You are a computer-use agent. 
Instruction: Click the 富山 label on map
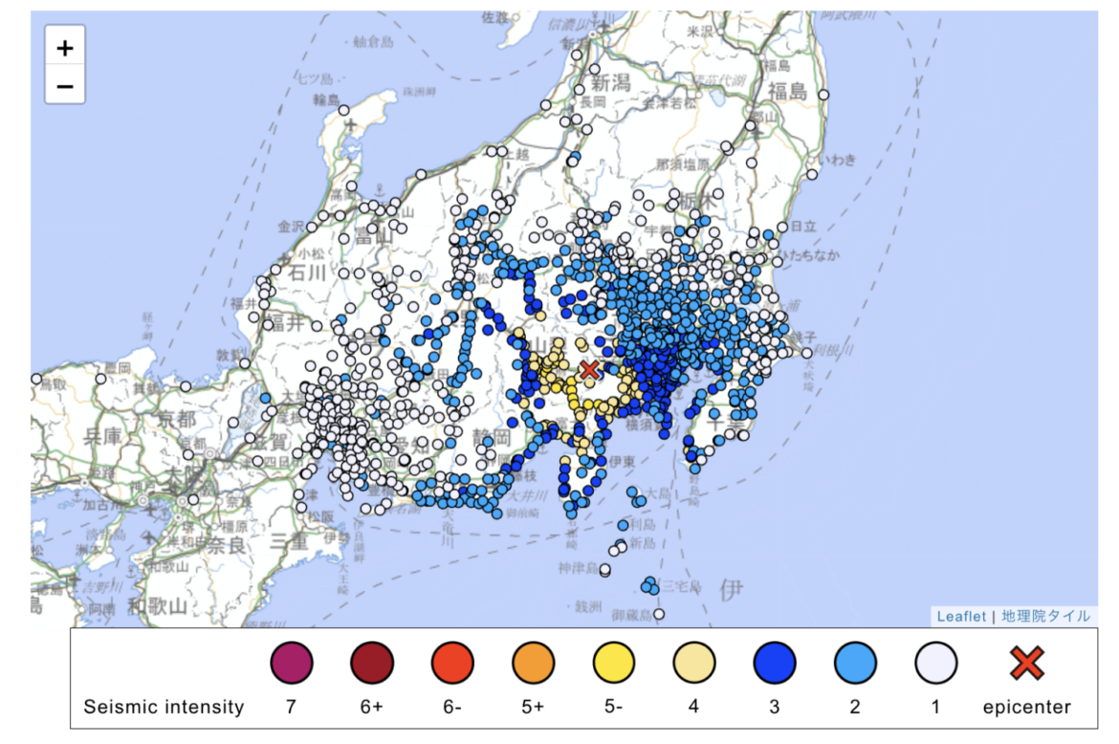click(374, 234)
